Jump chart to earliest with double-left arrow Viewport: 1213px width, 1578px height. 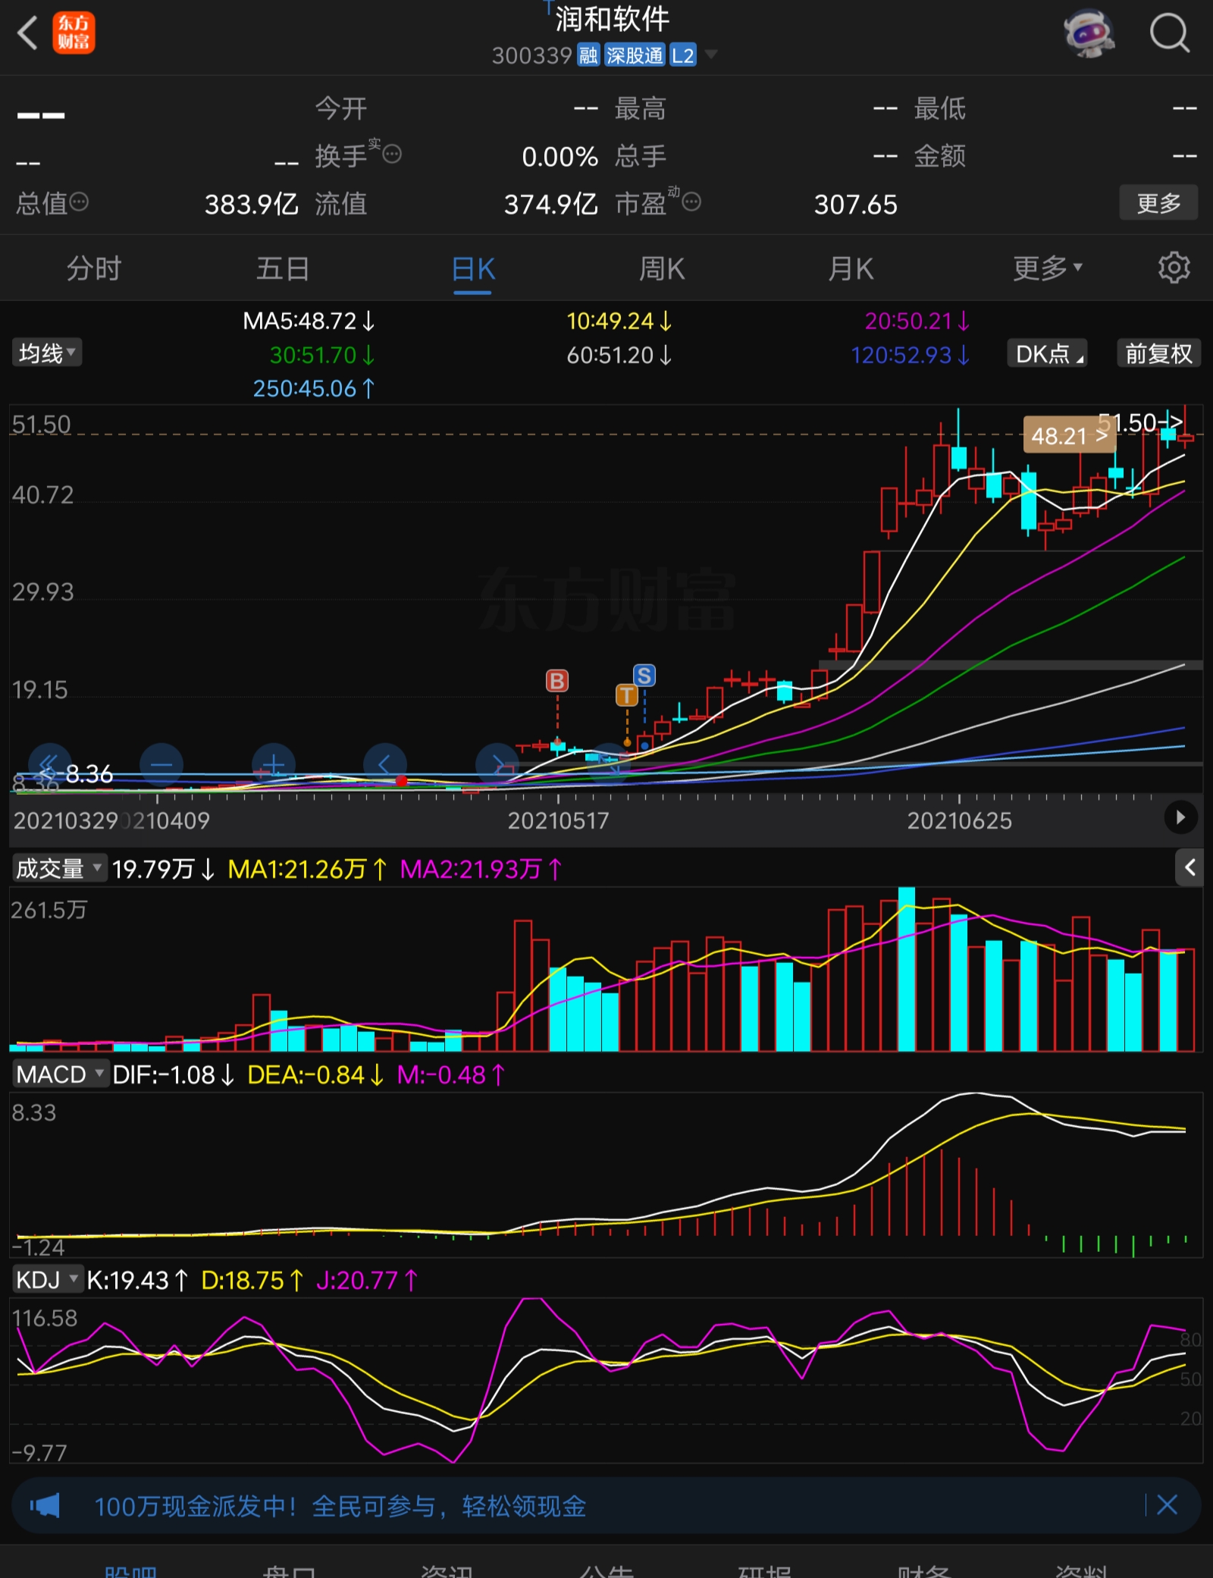[x=49, y=764]
